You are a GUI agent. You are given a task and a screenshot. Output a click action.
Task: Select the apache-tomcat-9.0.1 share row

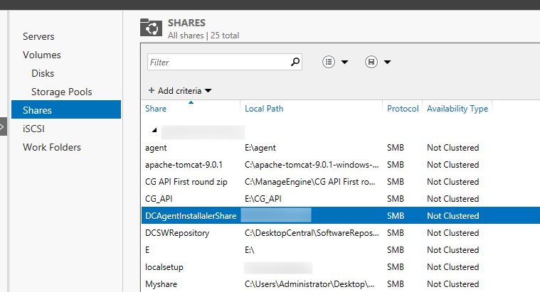184,165
